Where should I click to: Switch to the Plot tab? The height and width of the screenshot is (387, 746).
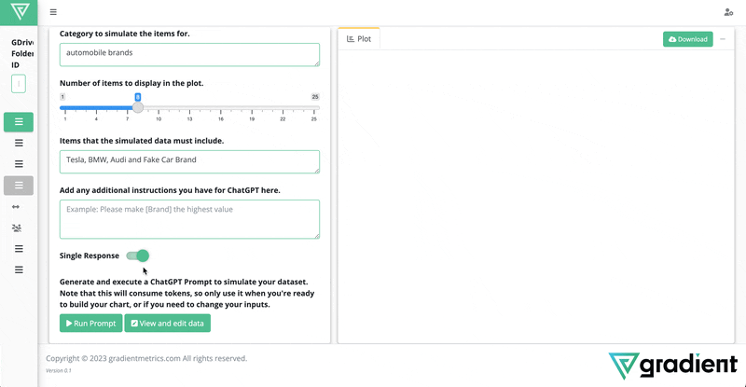pyautogui.click(x=359, y=39)
